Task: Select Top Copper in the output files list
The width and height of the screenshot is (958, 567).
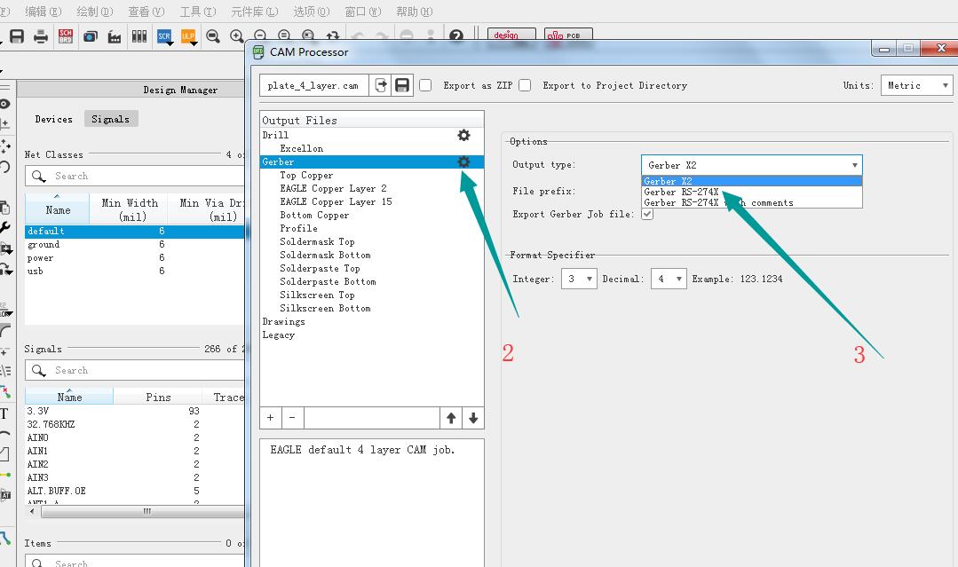Action: (x=306, y=175)
